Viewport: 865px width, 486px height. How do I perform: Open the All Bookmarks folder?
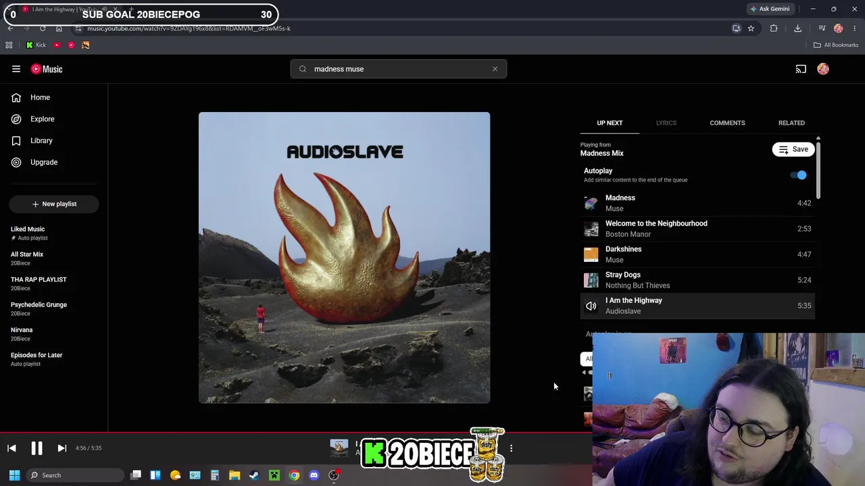[836, 45]
